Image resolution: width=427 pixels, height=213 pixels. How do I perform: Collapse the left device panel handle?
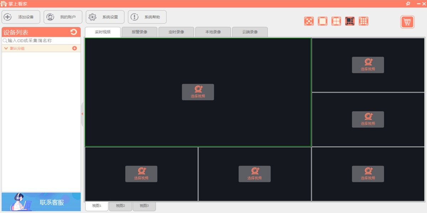click(x=82, y=114)
